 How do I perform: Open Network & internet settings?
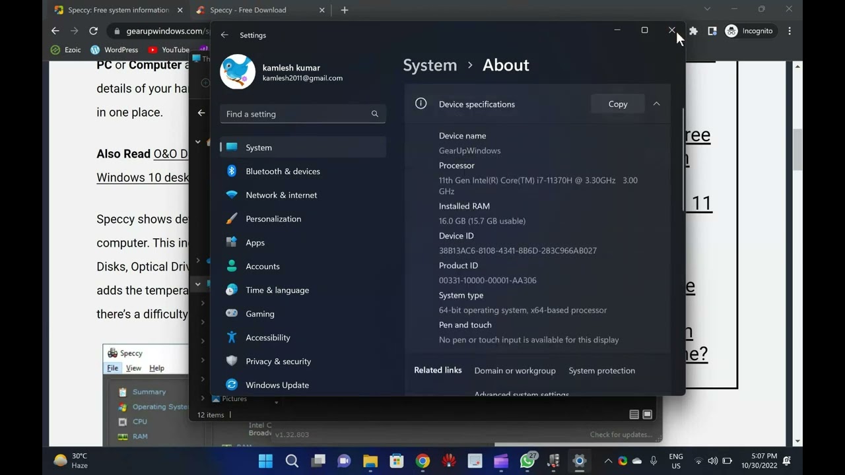303,195
